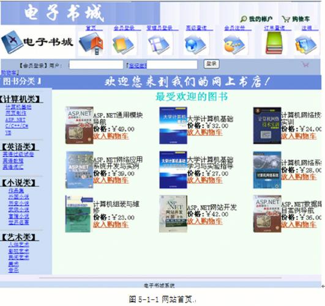Open the 大学计算机基础学习与实验指导 title text
325x306 pixels.
coord(211,163)
